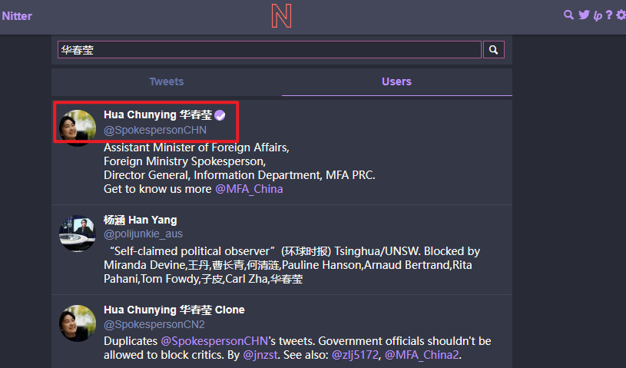Click the Liberapay donate icon
This screenshot has width=626, height=368.
[598, 15]
